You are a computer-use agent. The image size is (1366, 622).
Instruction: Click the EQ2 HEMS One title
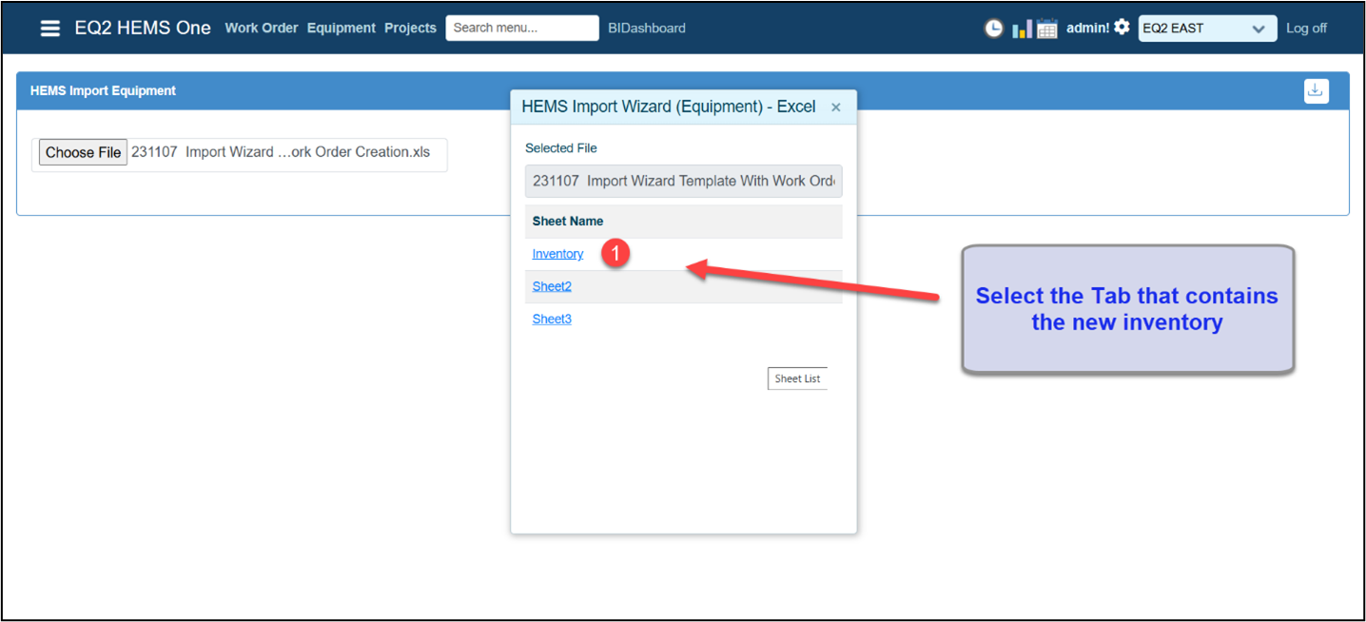pos(143,29)
